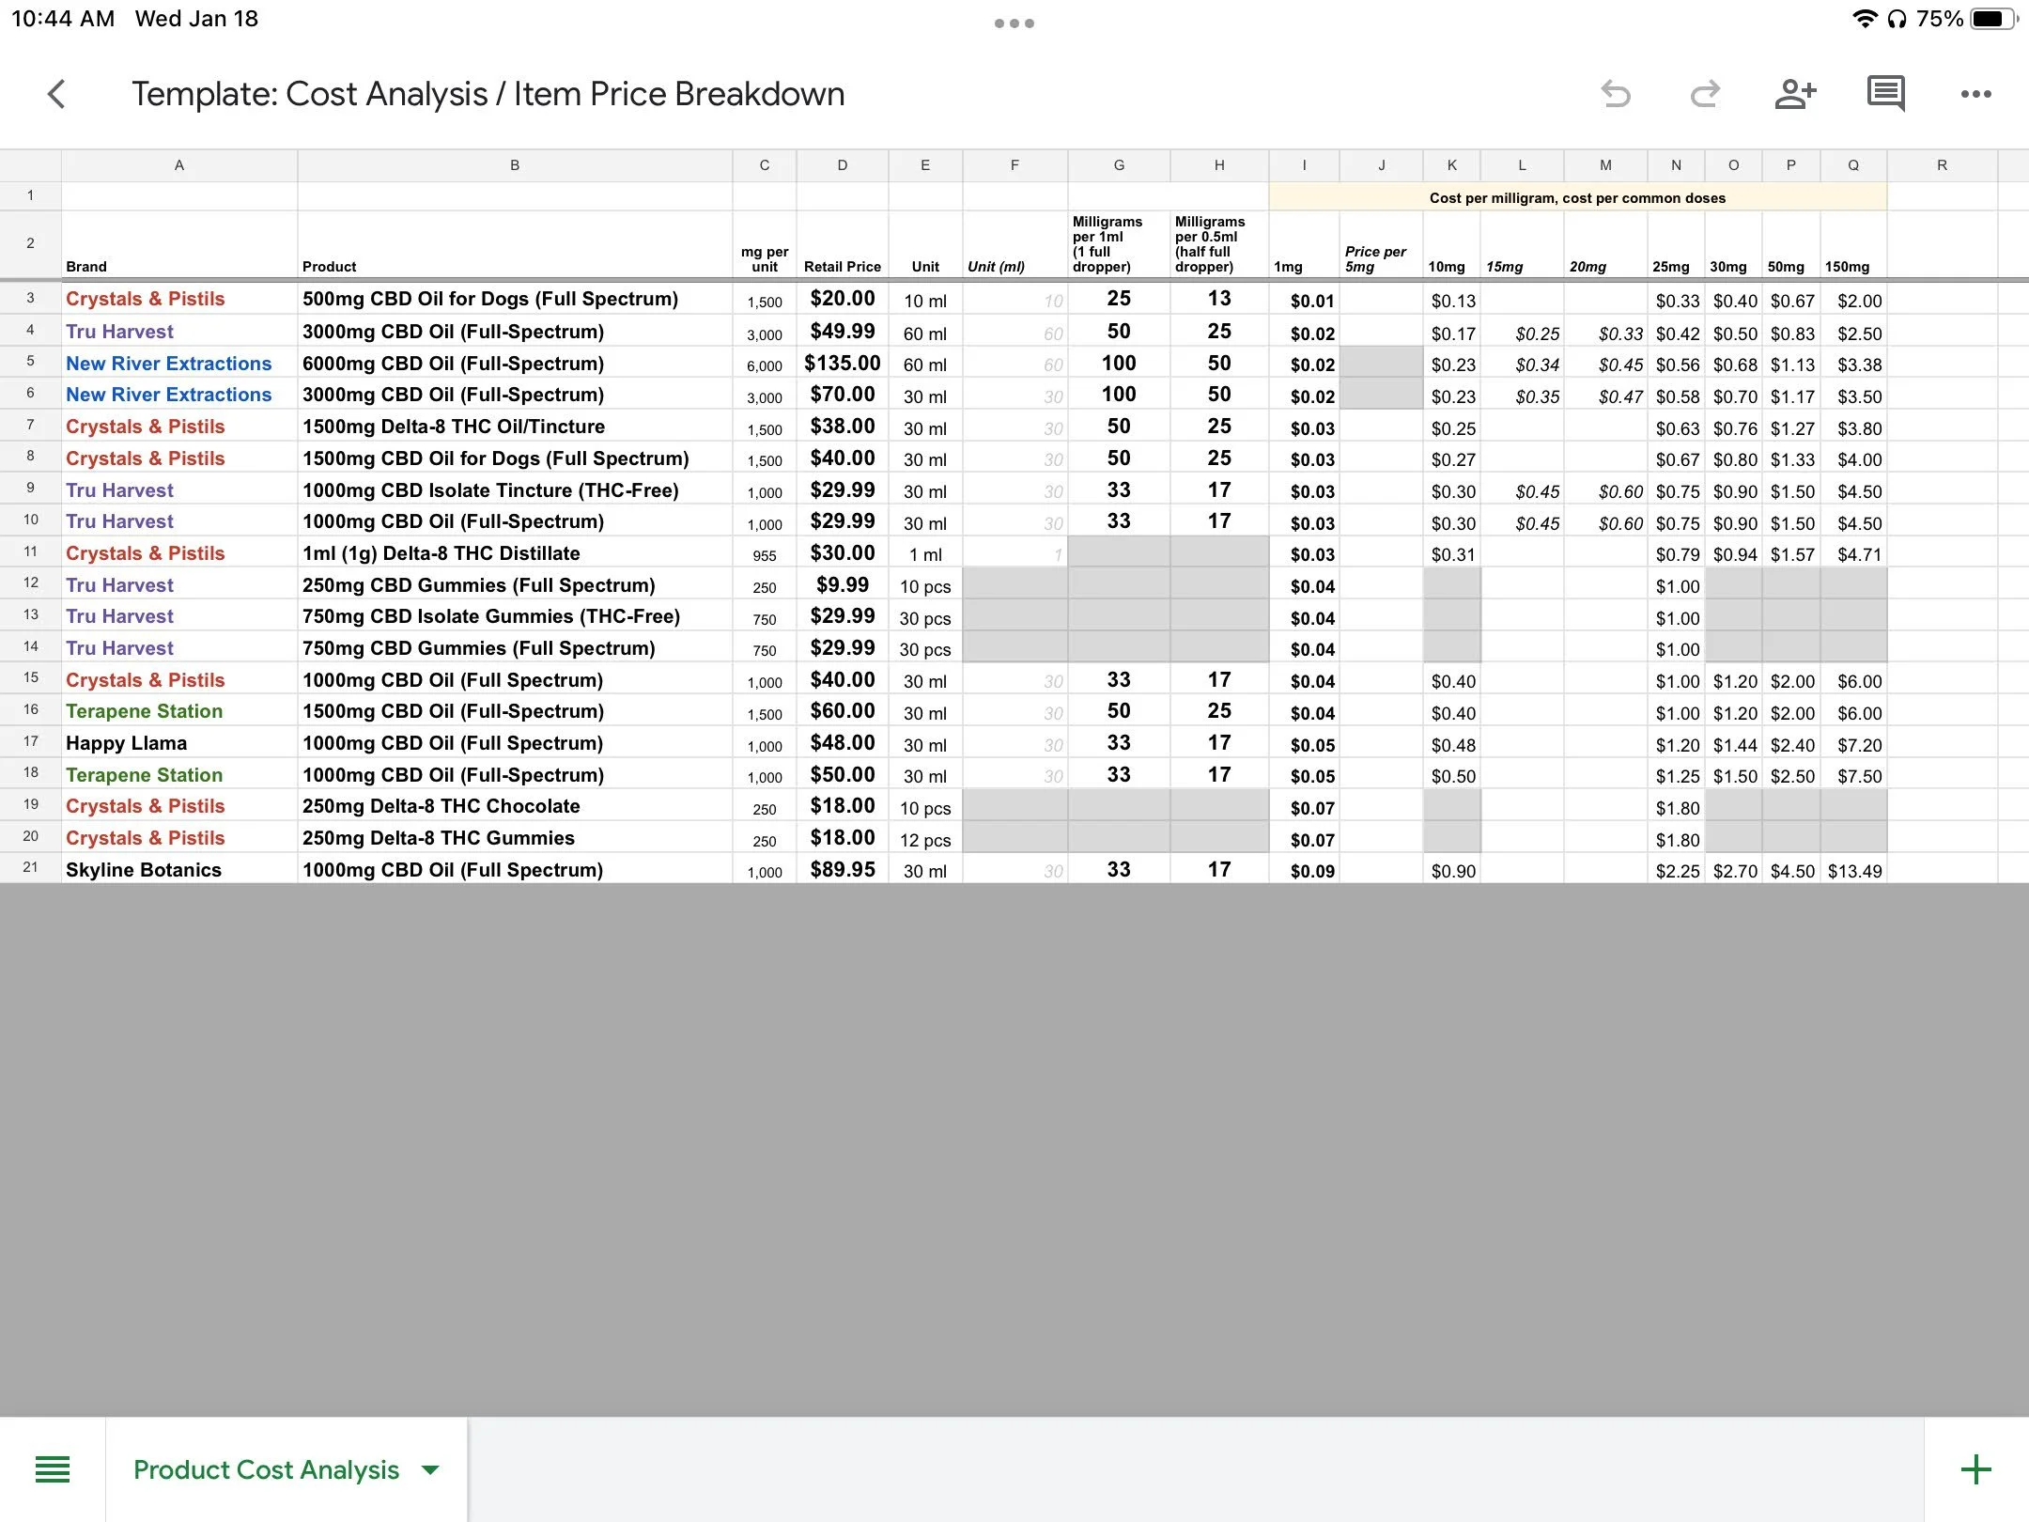Tap the back arrow icon
Screen dimensions: 2029x1522
[56, 94]
